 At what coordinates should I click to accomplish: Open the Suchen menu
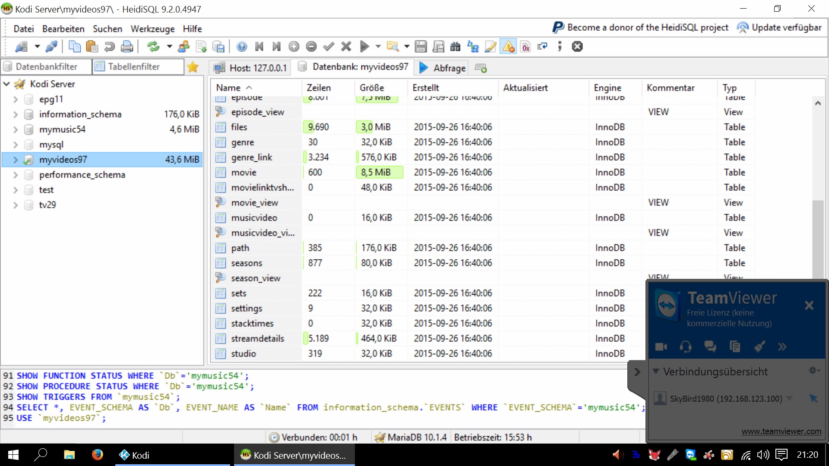click(108, 28)
